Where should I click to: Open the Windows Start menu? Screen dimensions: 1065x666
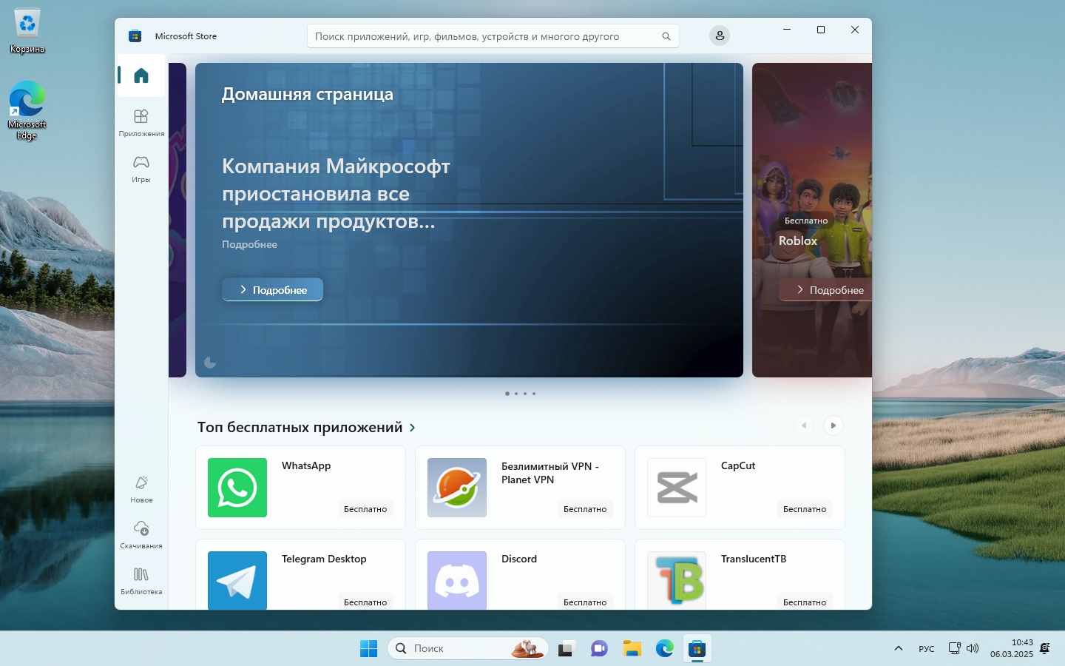[x=368, y=648]
